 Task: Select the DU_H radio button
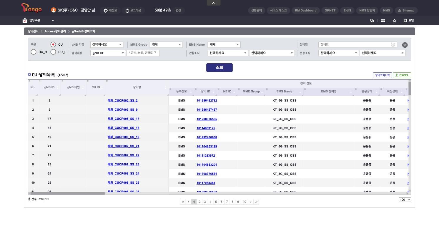point(34,52)
